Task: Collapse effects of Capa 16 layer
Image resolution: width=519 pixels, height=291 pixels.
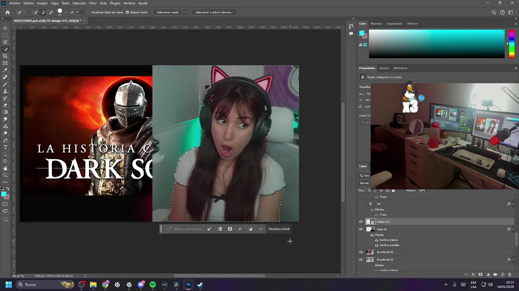Action: [x=513, y=229]
